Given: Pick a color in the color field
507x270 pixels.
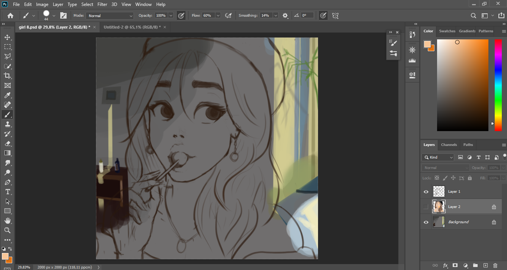Looking at the screenshot, I should (x=462, y=85).
